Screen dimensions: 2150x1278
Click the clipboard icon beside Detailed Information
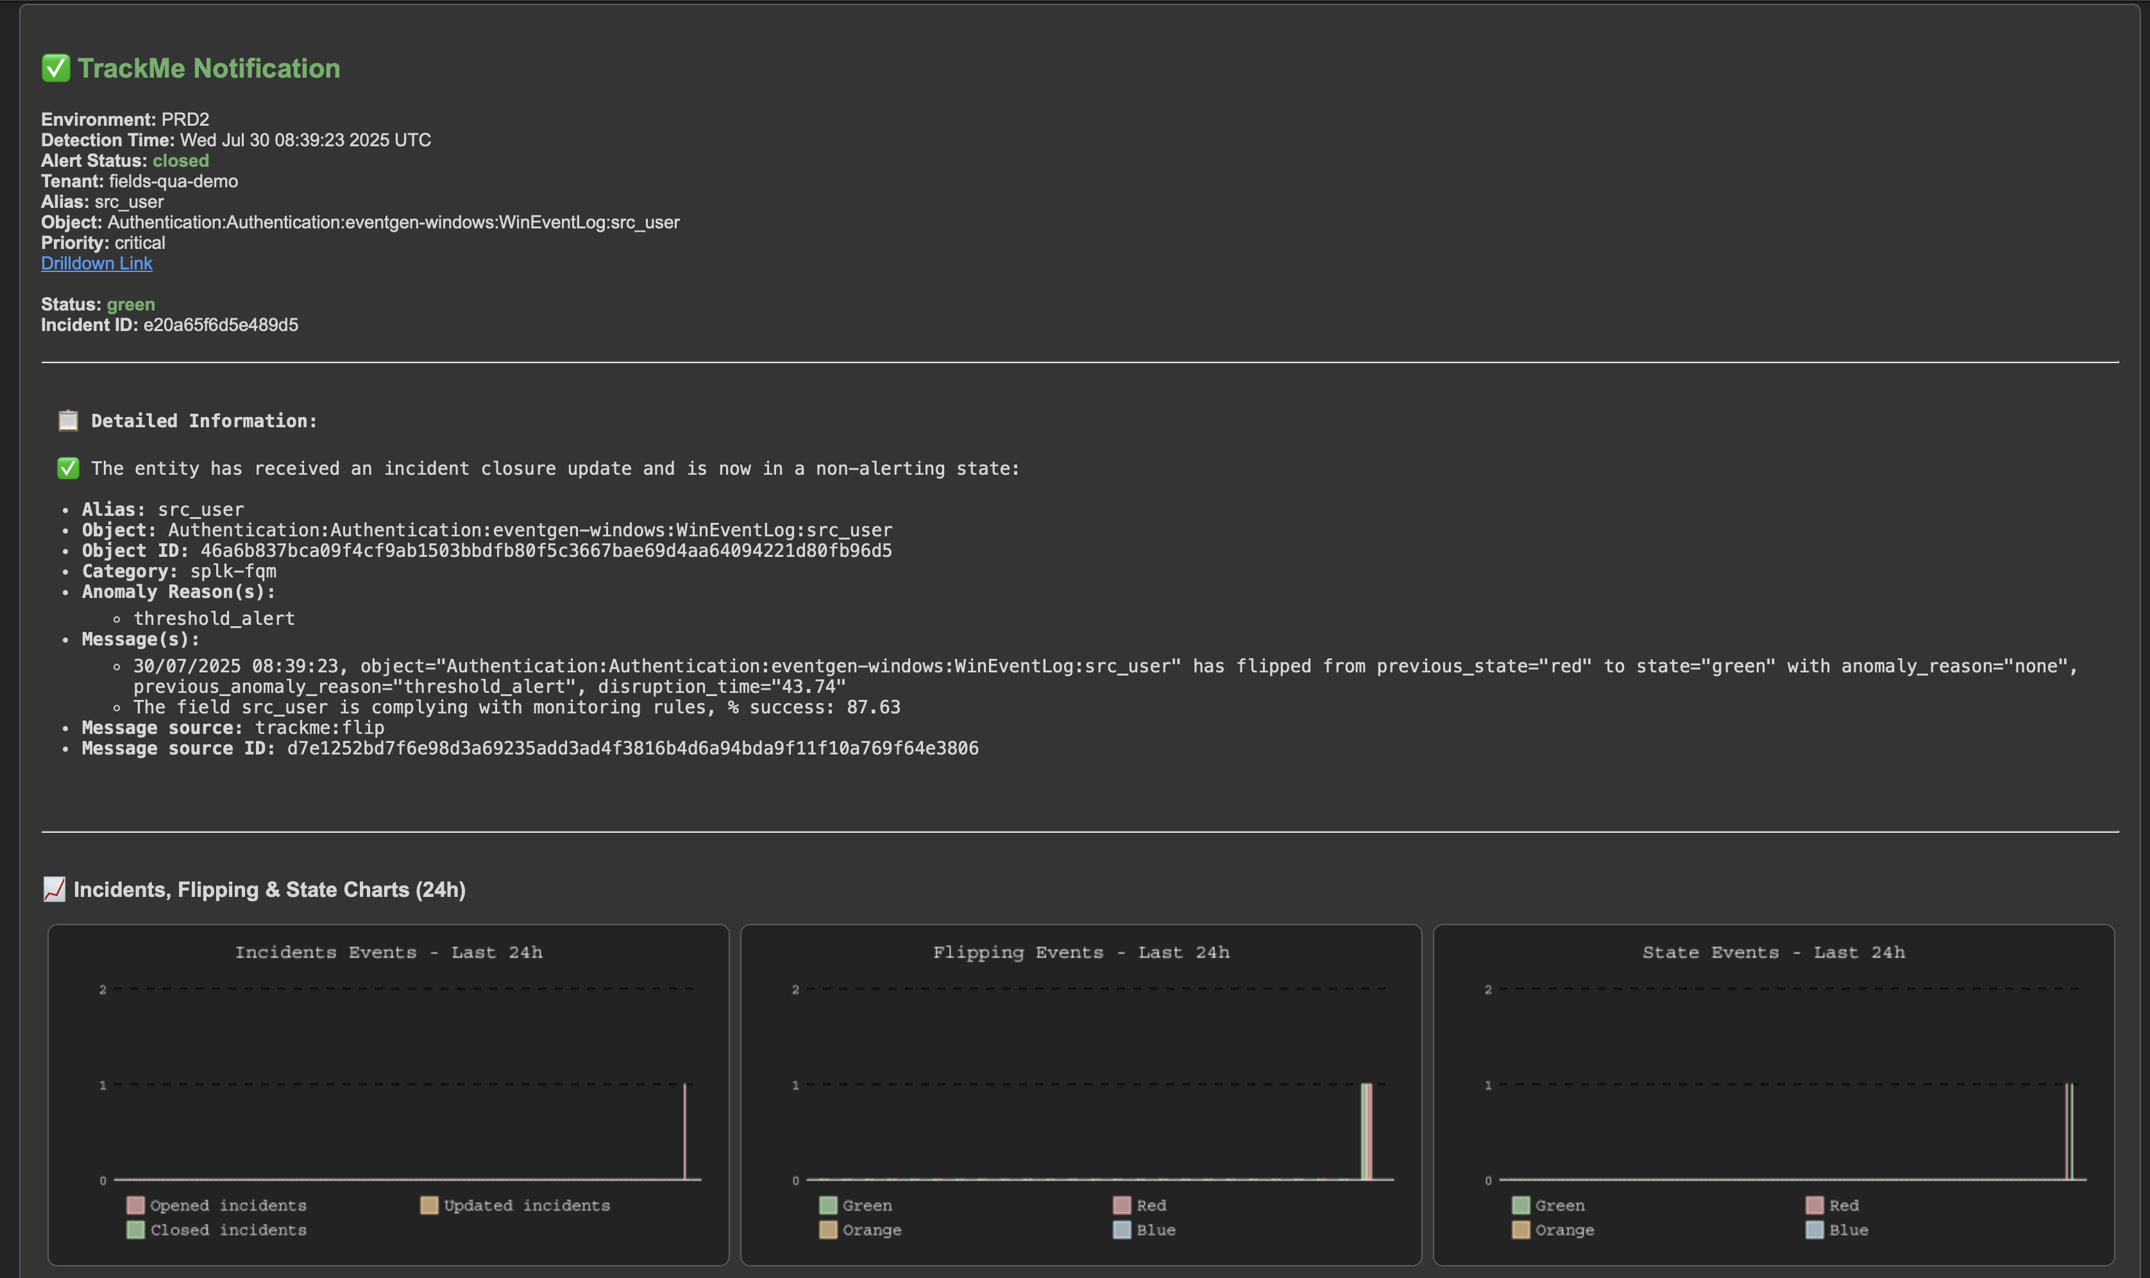(68, 420)
